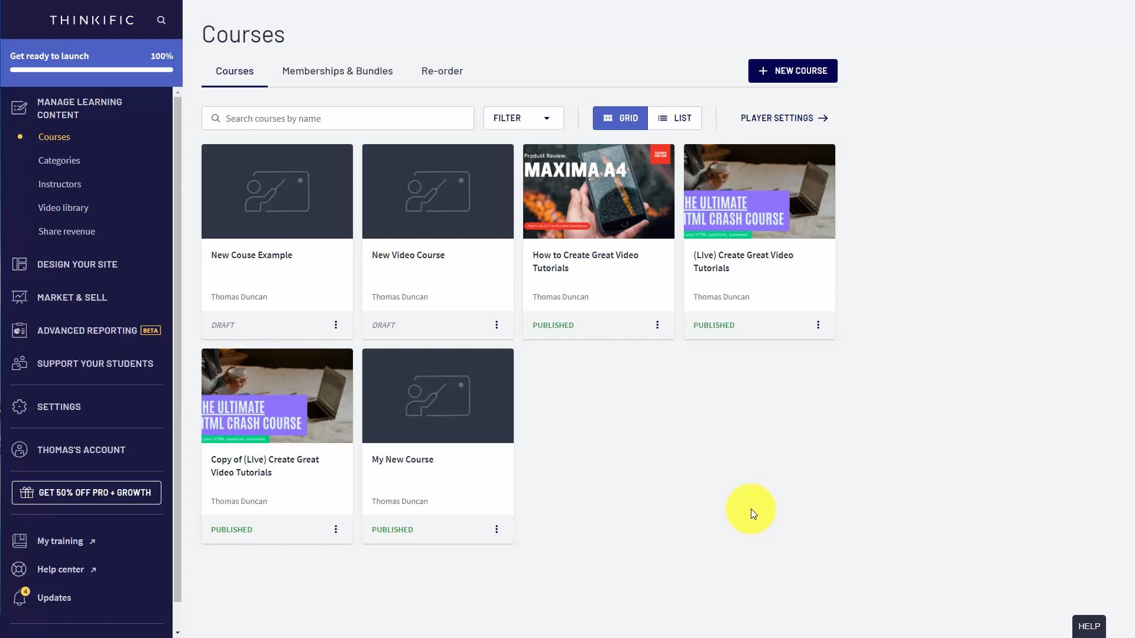1135x638 pixels.
Task: Click the Help center lifebuoy icon
Action: click(20, 569)
